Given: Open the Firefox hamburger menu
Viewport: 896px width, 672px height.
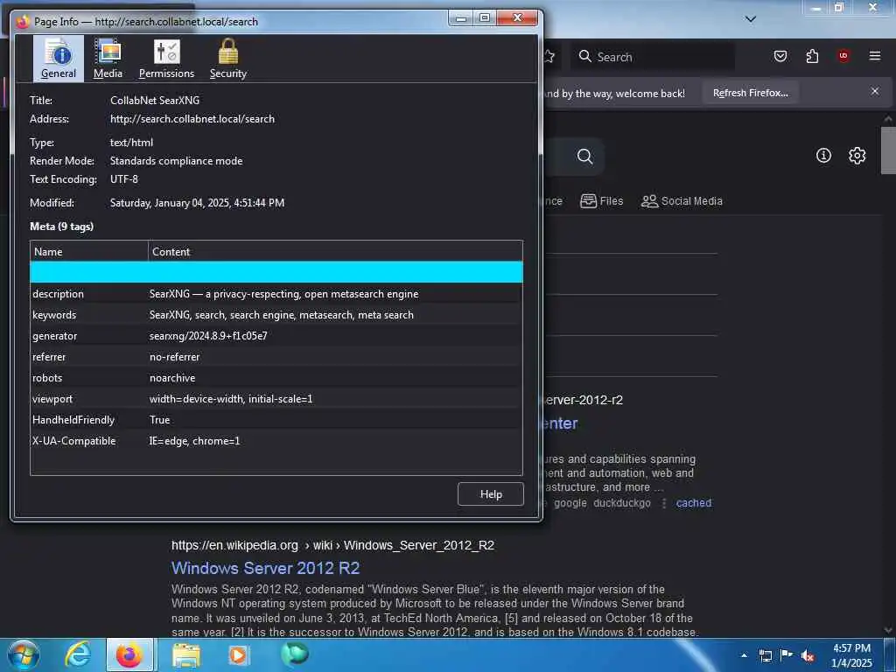Looking at the screenshot, I should click(x=875, y=56).
